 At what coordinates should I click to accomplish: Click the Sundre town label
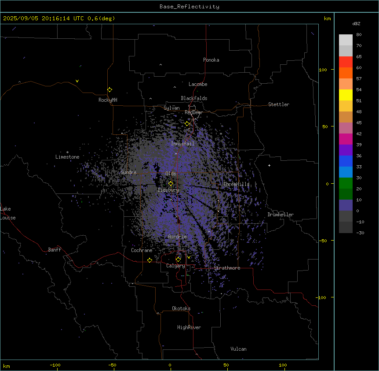point(128,172)
